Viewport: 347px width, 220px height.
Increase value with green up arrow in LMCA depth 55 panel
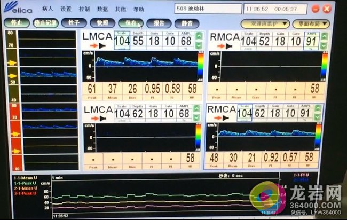pos(199,36)
